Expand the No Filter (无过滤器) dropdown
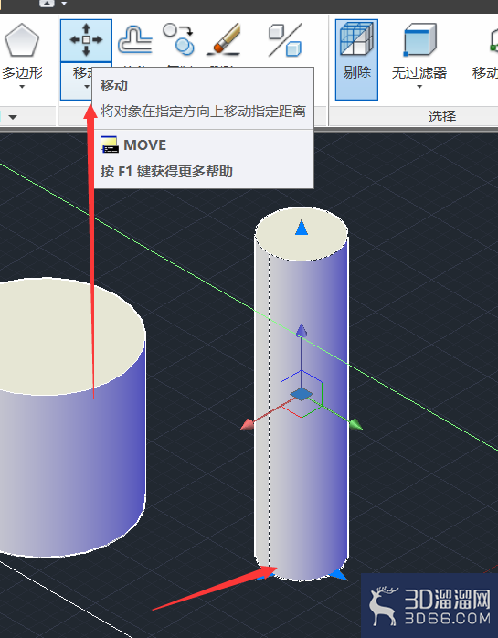 pyautogui.click(x=419, y=87)
